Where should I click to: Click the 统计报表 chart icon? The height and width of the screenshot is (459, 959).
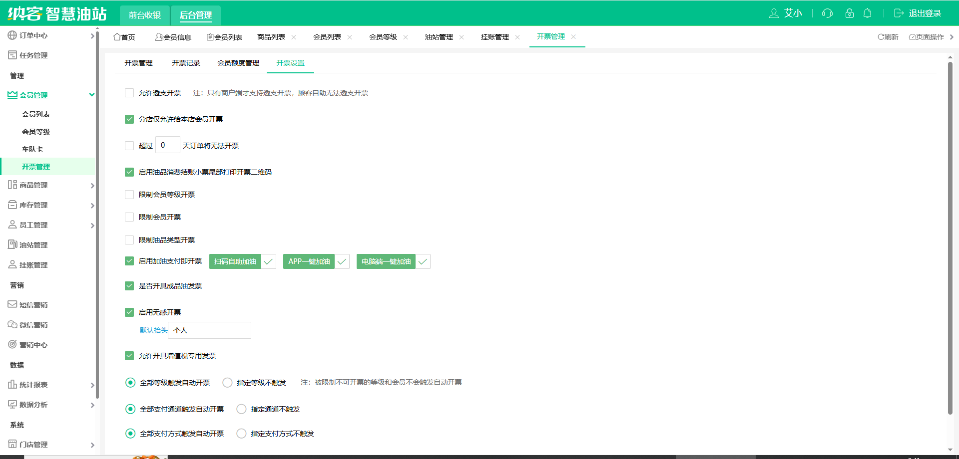tap(12, 384)
